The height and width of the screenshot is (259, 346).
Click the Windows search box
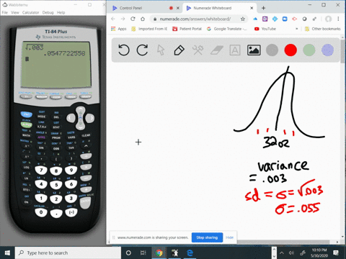coord(68,253)
